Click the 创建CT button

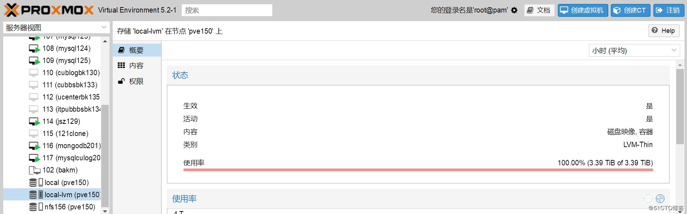(630, 10)
